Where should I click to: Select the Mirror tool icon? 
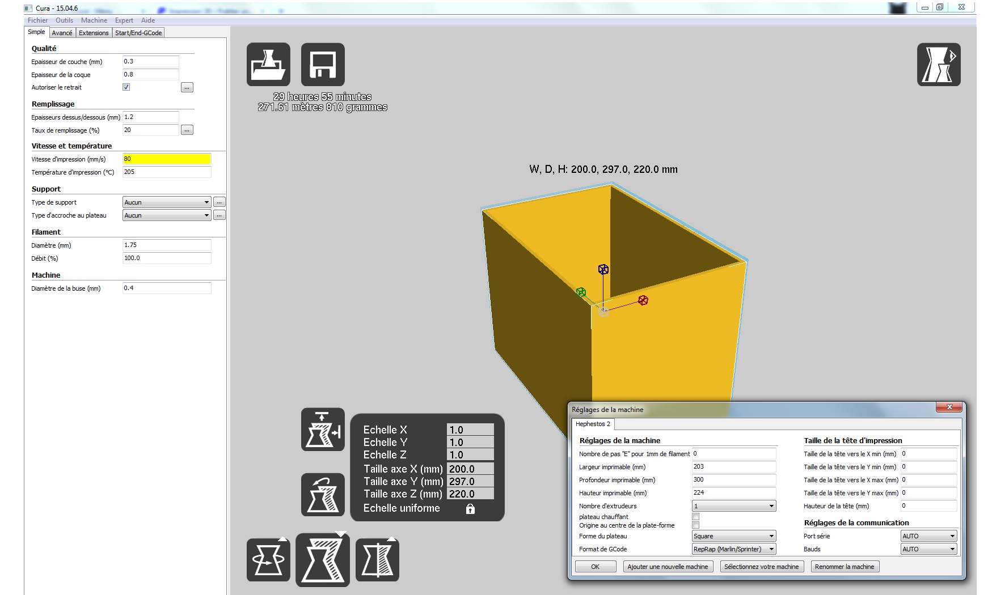coord(377,560)
